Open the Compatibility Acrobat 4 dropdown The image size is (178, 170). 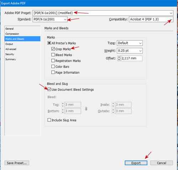pyautogui.click(x=151, y=19)
